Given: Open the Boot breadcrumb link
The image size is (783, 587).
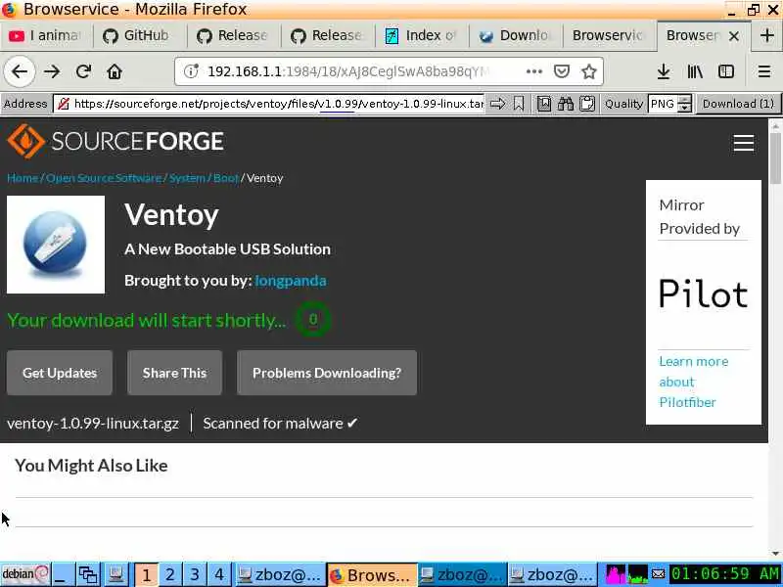Looking at the screenshot, I should tap(226, 178).
